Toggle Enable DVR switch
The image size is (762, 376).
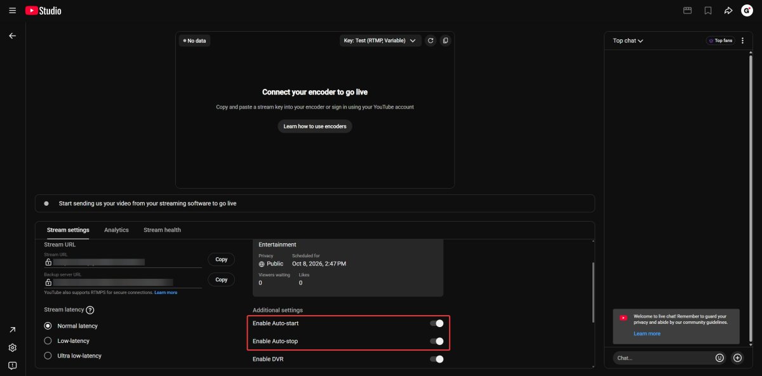437,359
